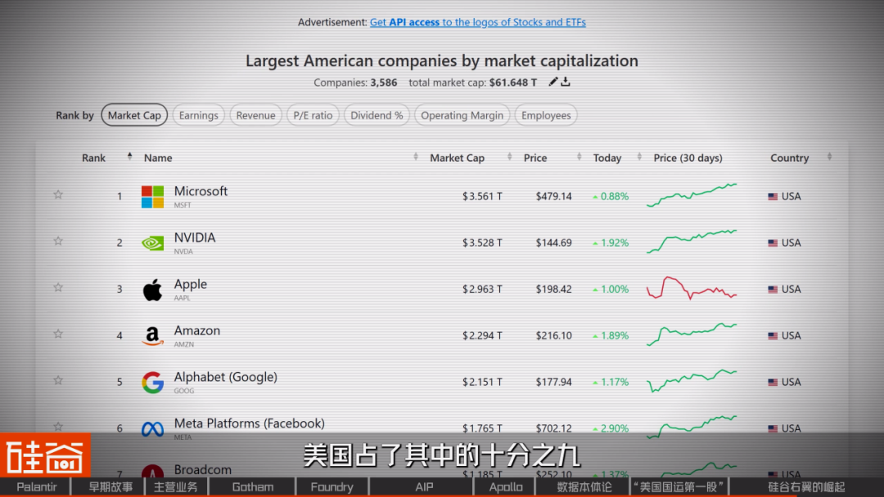Click Apple 30-day price chart
This screenshot has height=497, width=884.
click(x=692, y=288)
